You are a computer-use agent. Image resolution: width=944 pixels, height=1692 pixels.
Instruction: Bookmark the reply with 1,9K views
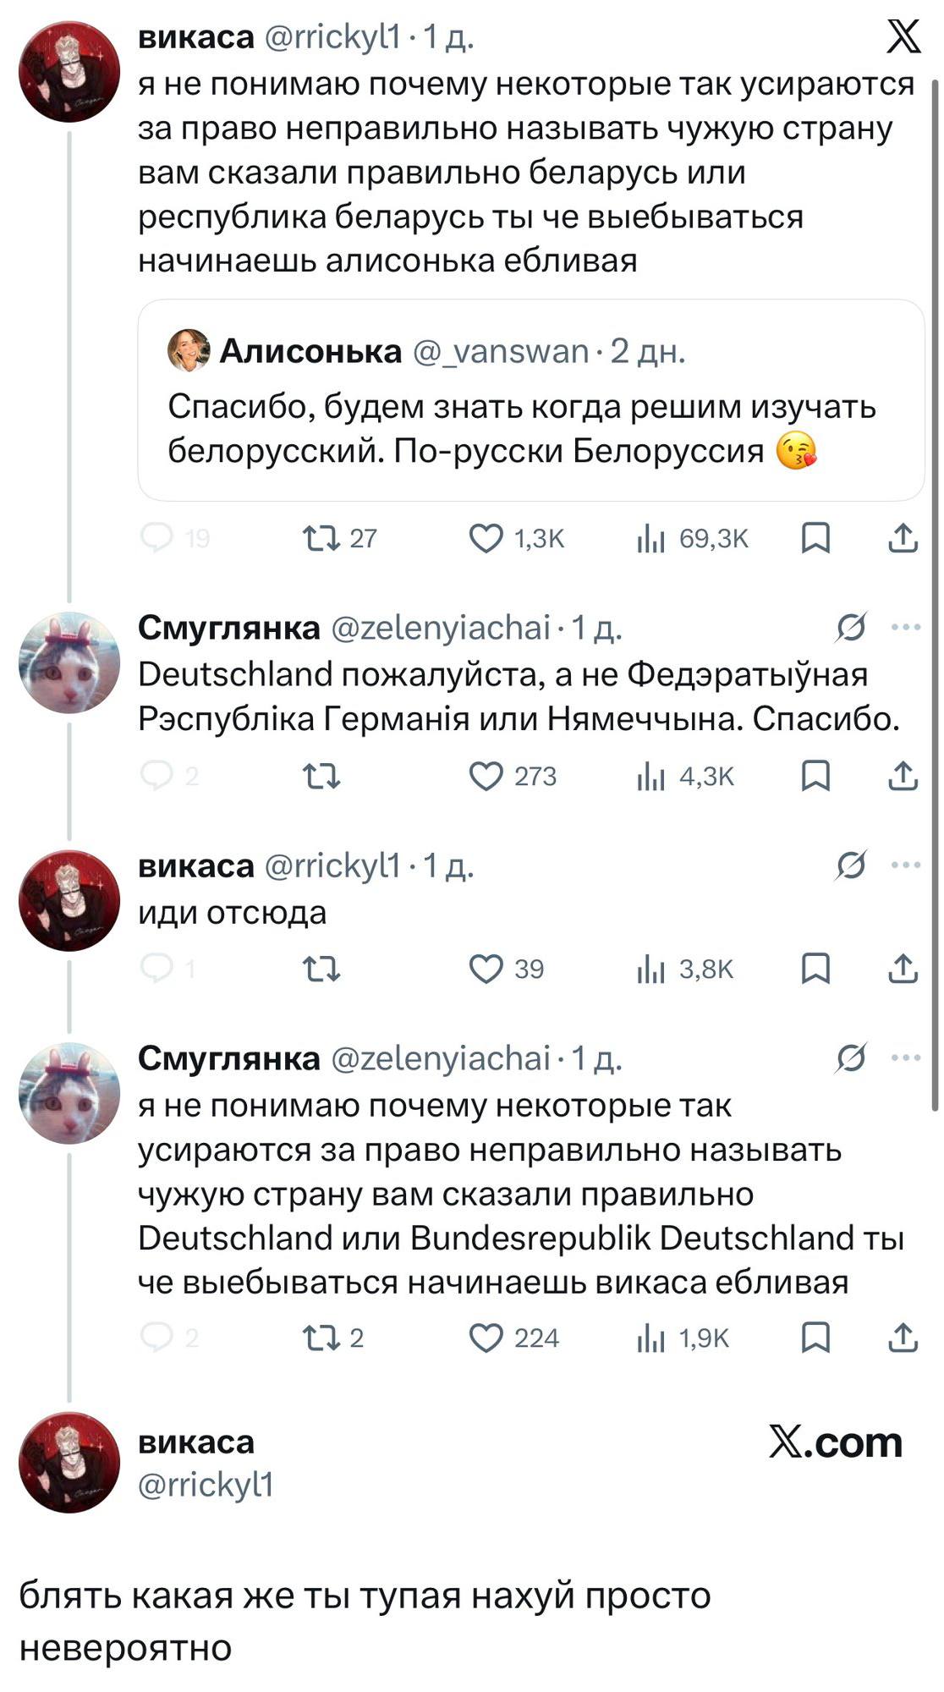pos(815,1338)
